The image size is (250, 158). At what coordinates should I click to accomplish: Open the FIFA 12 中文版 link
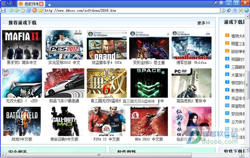pos(107,139)
